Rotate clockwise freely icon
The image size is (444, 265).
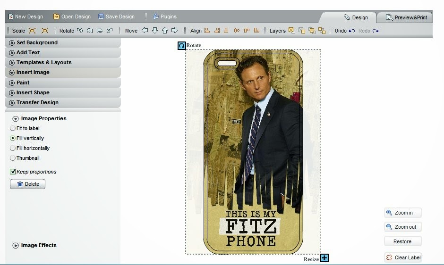point(110,31)
